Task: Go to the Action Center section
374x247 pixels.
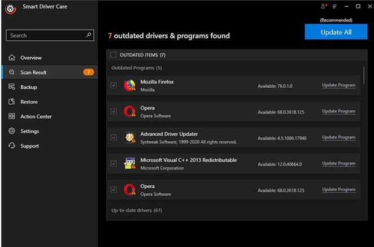Action: [36, 116]
